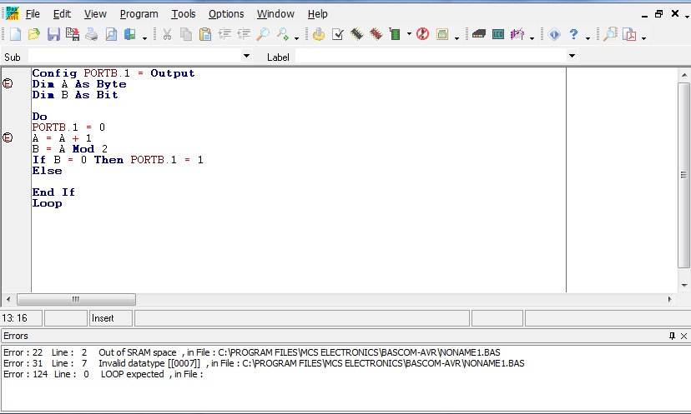This screenshot has height=414, width=691.
Task: Click the error marker beside Dim A As Byte
Action: pyautogui.click(x=8, y=83)
